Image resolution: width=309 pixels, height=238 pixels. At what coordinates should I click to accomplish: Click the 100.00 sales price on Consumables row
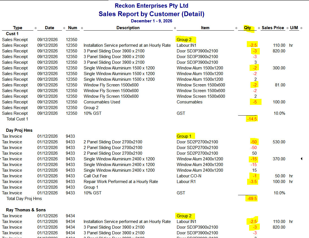pyautogui.click(x=279, y=102)
